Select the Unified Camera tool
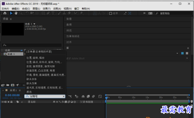 click(x=32, y=13)
